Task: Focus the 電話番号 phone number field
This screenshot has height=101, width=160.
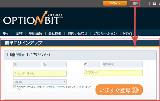Action: (x=122, y=64)
